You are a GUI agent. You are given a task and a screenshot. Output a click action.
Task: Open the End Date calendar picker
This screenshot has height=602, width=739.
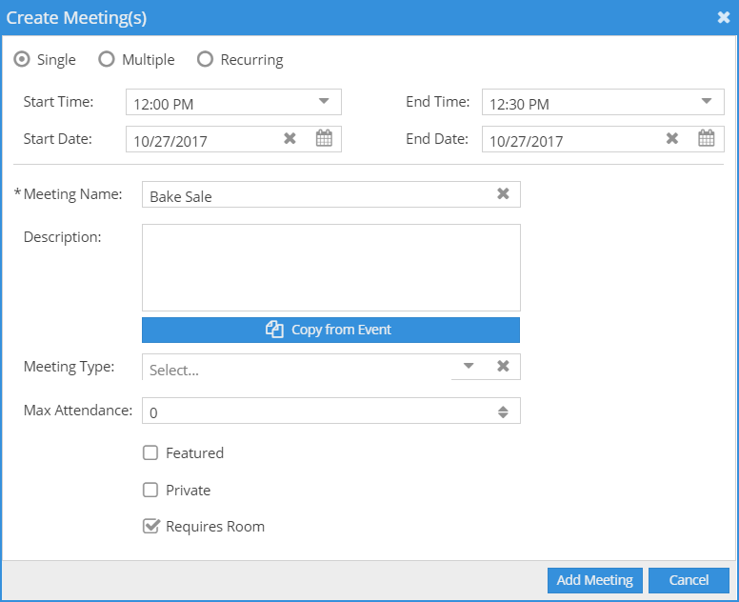[x=706, y=139]
